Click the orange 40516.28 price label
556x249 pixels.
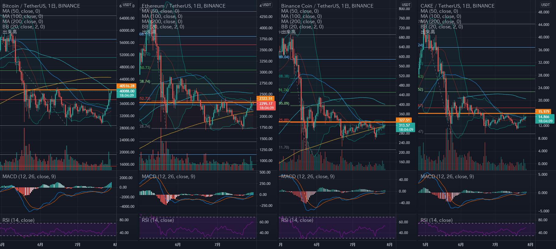click(x=127, y=86)
